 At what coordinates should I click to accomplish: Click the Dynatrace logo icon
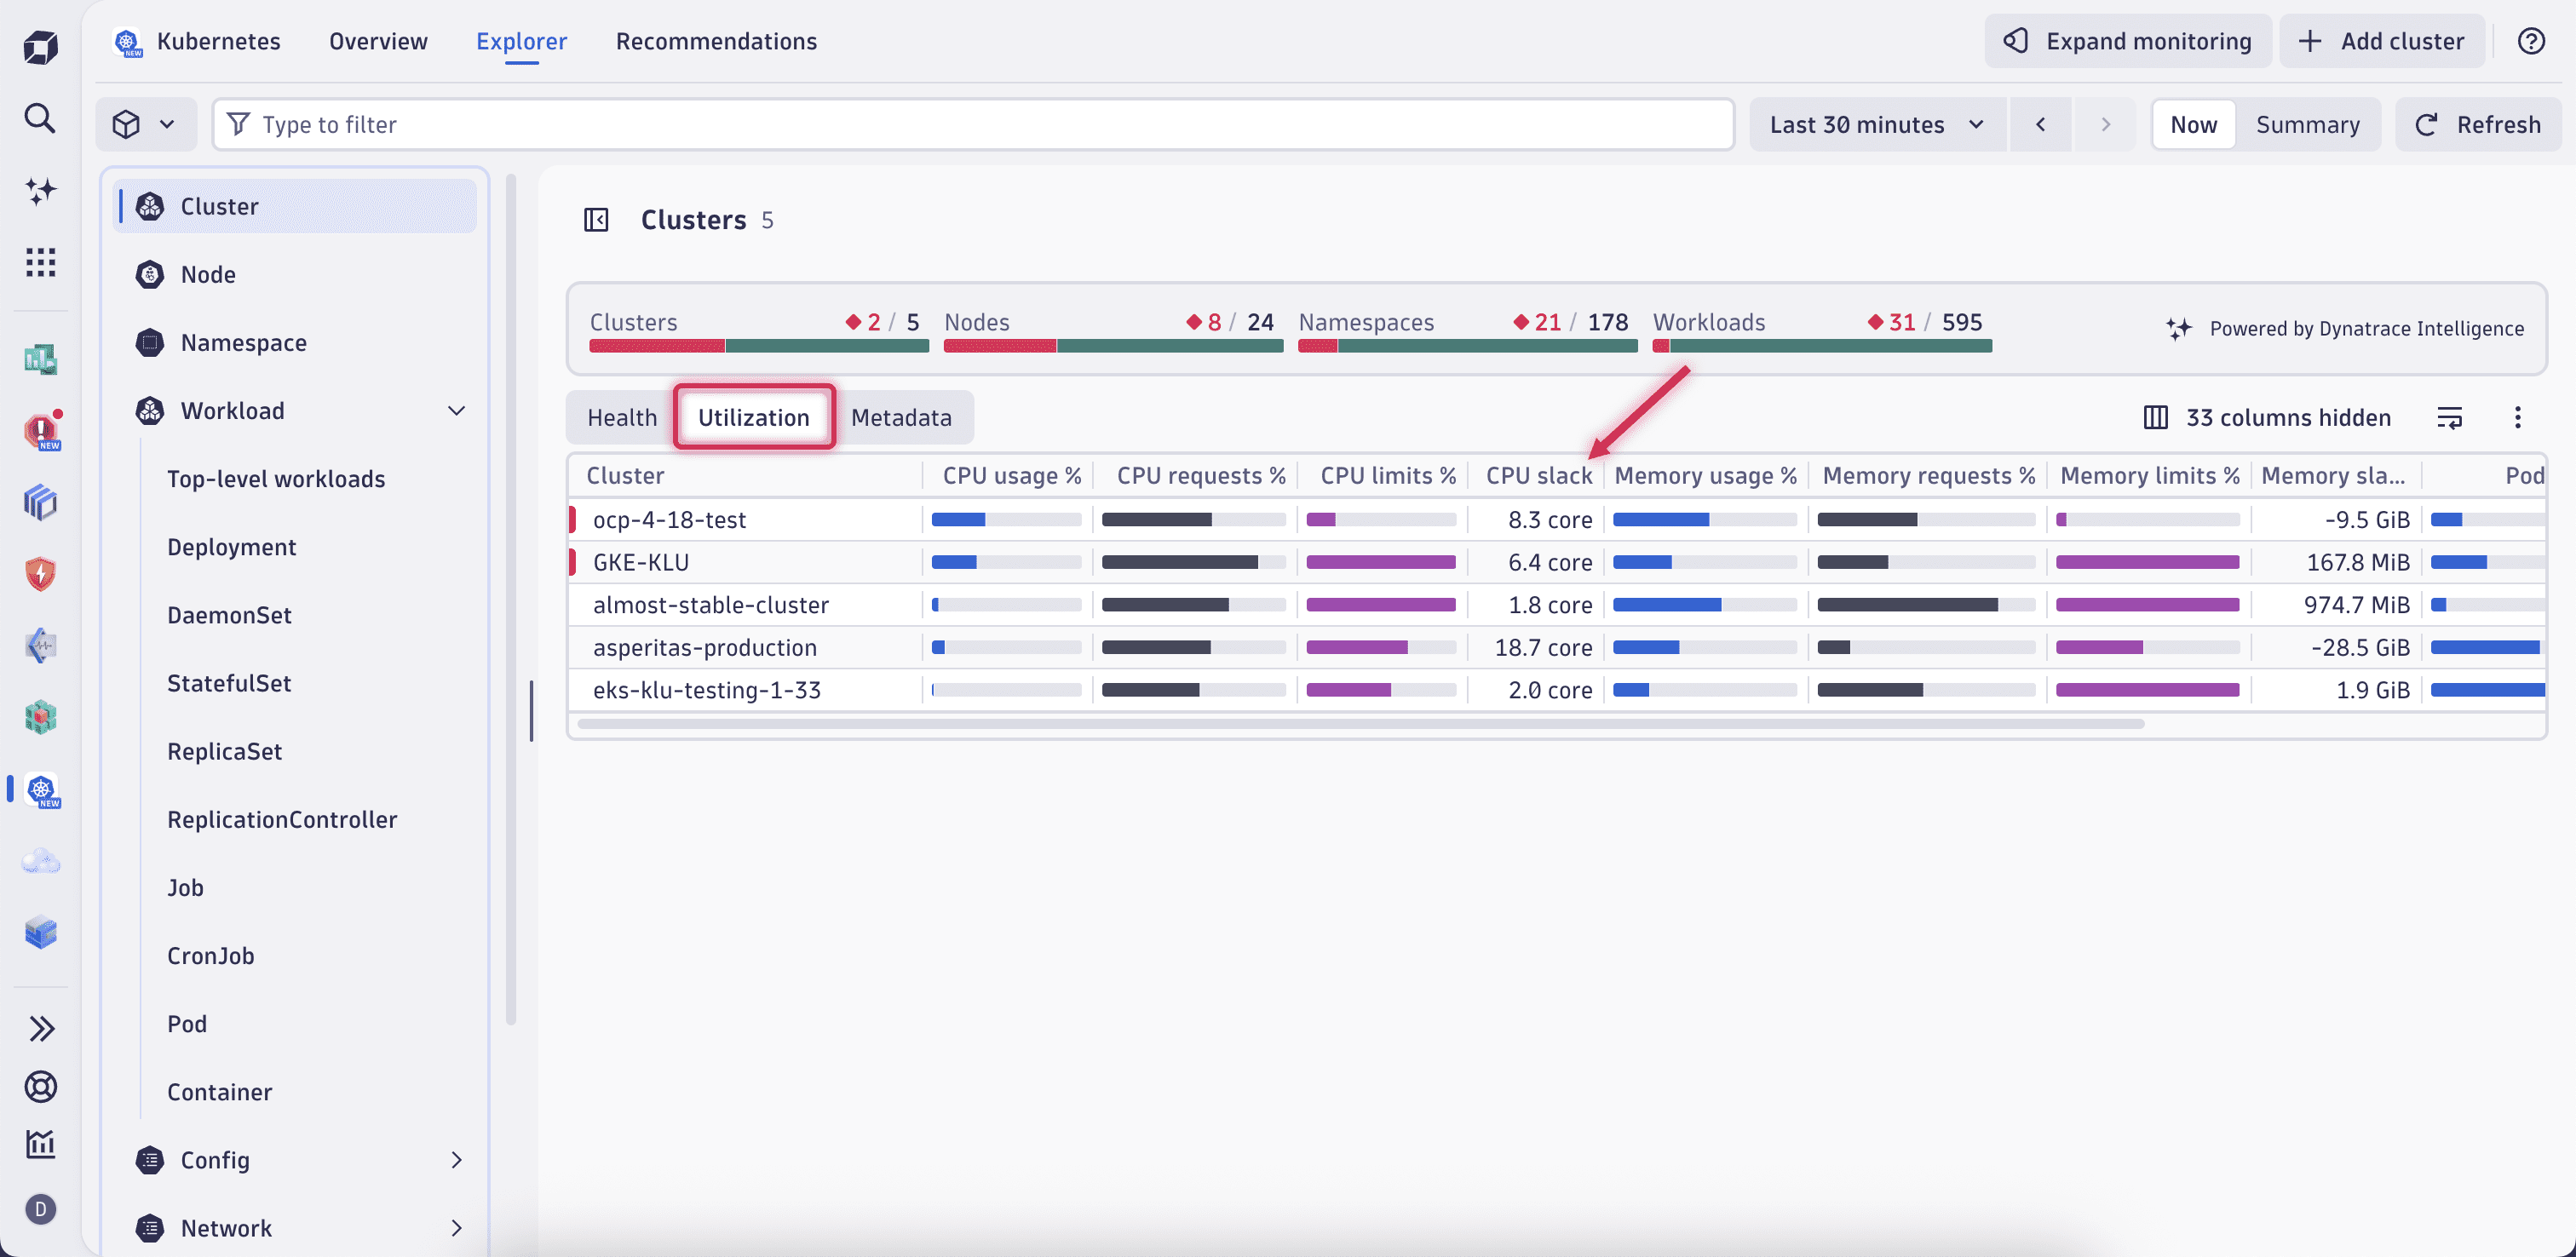pyautogui.click(x=40, y=47)
